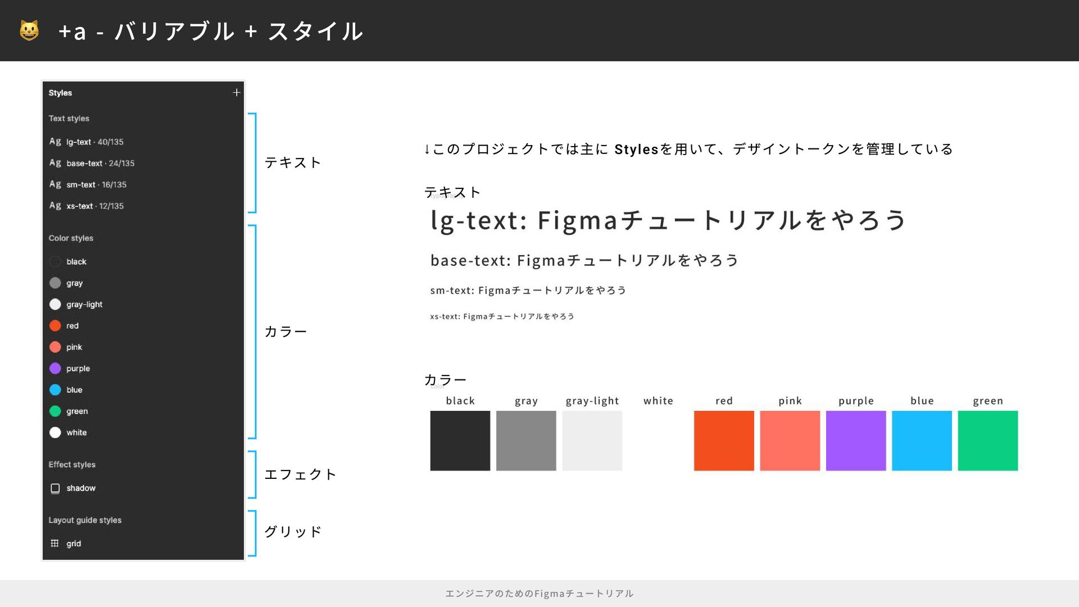Select the purple color style circle
This screenshot has height=607, width=1079.
click(55, 369)
